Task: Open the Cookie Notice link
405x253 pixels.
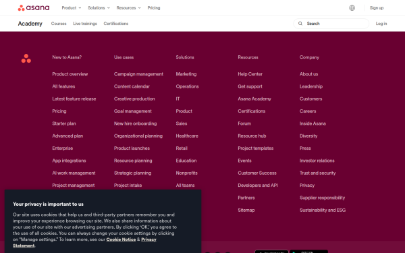Action: point(121,240)
